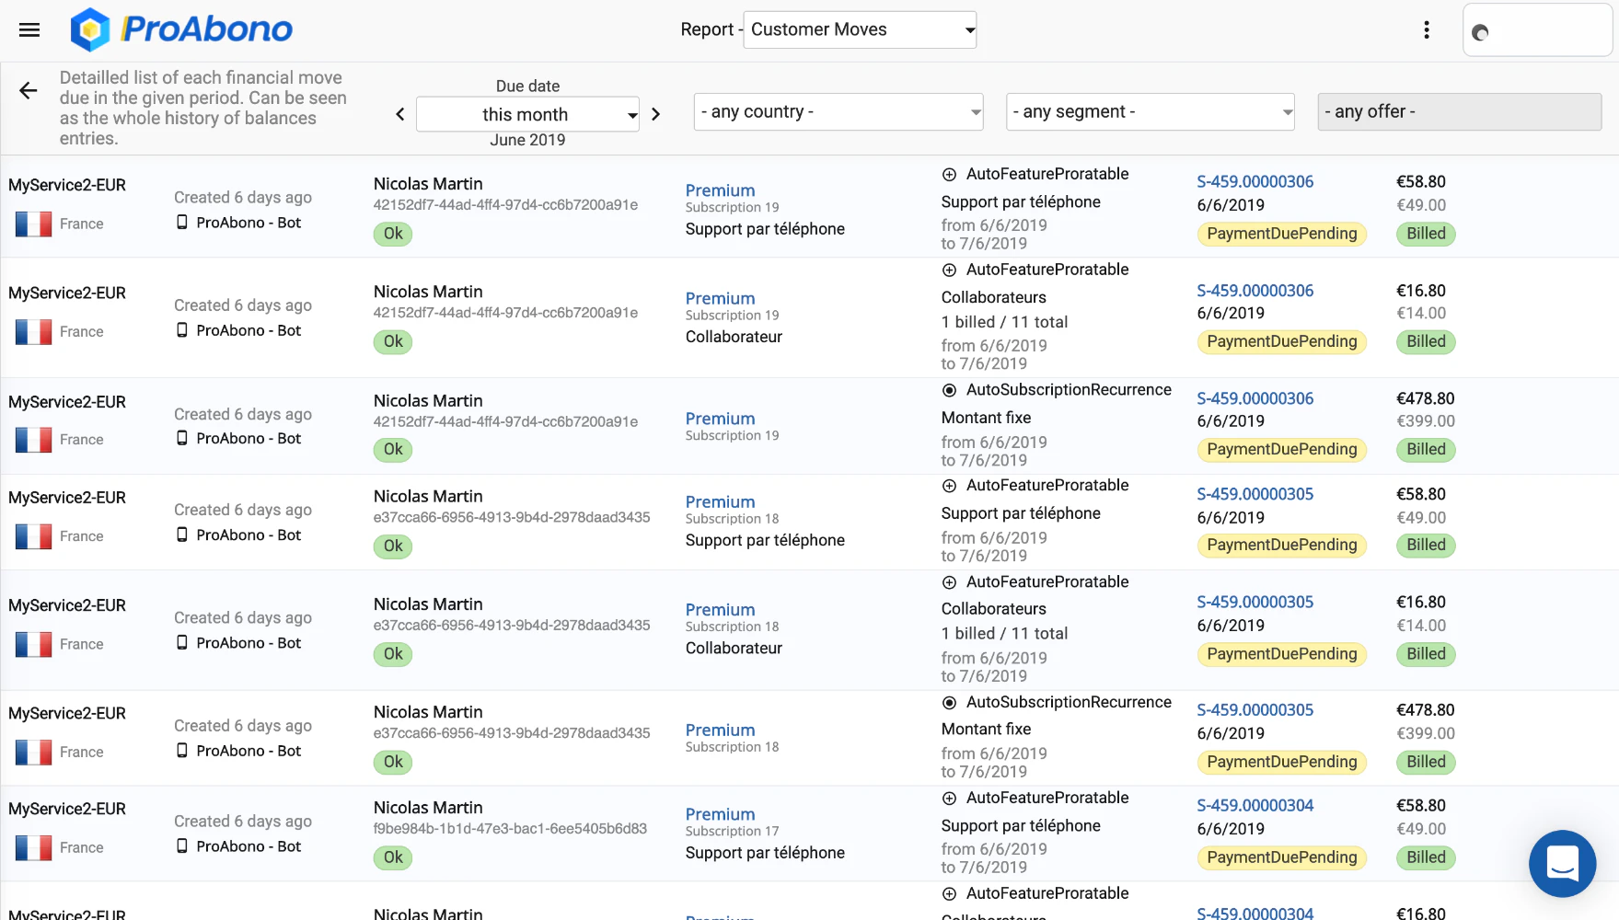Go to next due date period
Viewport: 1619px width, 920px height.
pyautogui.click(x=655, y=114)
